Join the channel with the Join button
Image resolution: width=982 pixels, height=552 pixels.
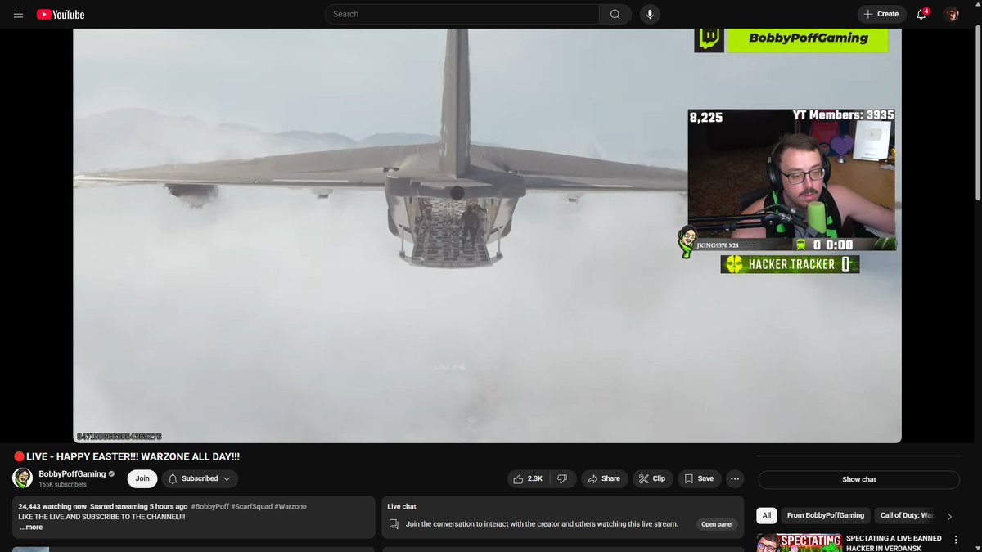142,478
